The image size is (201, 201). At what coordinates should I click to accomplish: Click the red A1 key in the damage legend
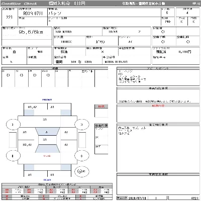tap(51, 190)
